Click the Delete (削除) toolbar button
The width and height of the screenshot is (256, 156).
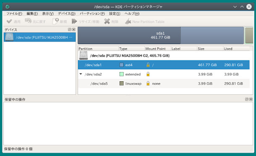tap(111, 21)
